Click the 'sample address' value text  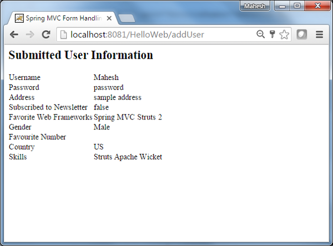[x=117, y=97]
